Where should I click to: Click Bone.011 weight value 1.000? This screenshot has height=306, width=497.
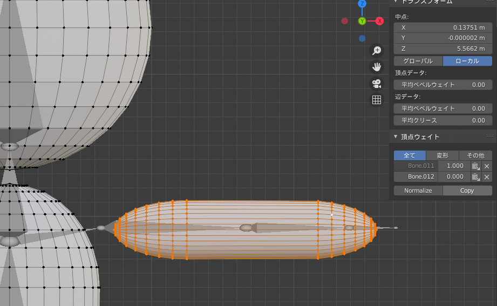(x=454, y=166)
